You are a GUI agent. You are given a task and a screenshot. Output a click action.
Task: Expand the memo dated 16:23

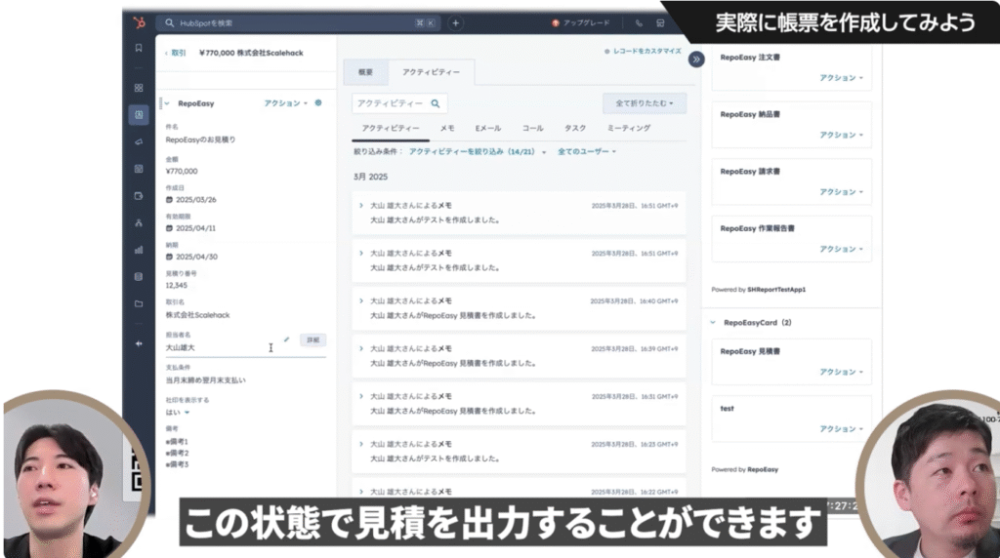[x=361, y=444]
